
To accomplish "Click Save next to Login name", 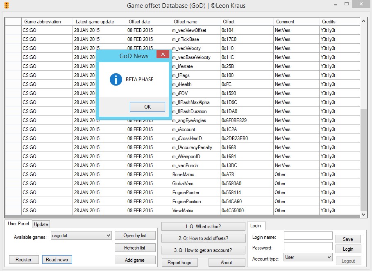I will 348,239.
